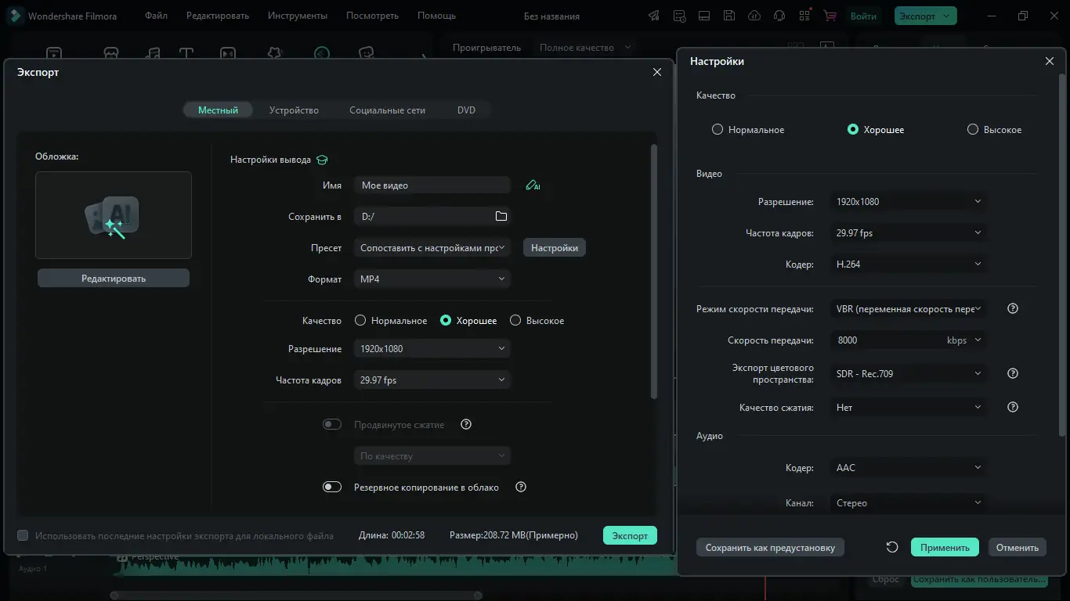The height and width of the screenshot is (601, 1070).
Task: Click help icon for Режим скорости передачи
Action: click(x=1012, y=308)
